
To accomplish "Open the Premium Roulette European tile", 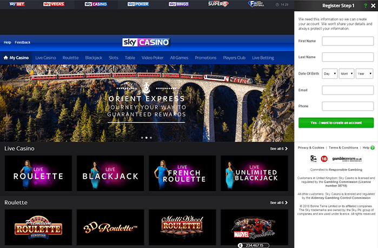I will pyautogui.click(x=38, y=227).
